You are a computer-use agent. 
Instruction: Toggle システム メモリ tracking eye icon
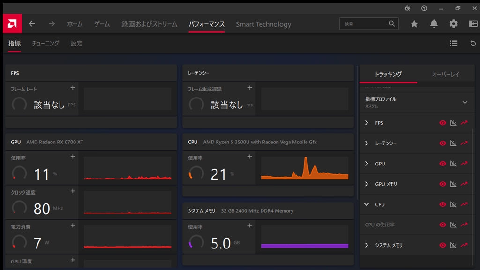pyautogui.click(x=442, y=245)
